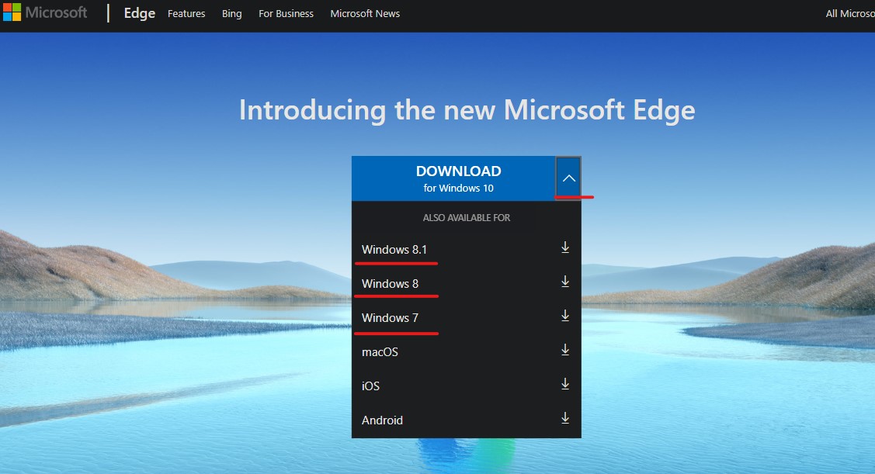The image size is (875, 474).
Task: Collapse the download platform chevron
Action: (x=568, y=178)
